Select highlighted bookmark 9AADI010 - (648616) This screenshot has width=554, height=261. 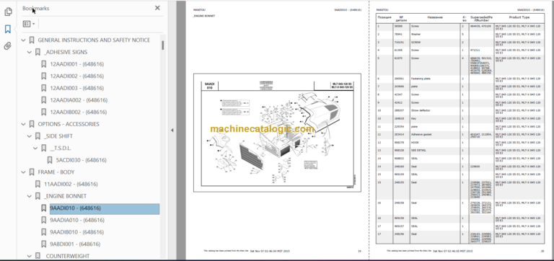pos(105,209)
